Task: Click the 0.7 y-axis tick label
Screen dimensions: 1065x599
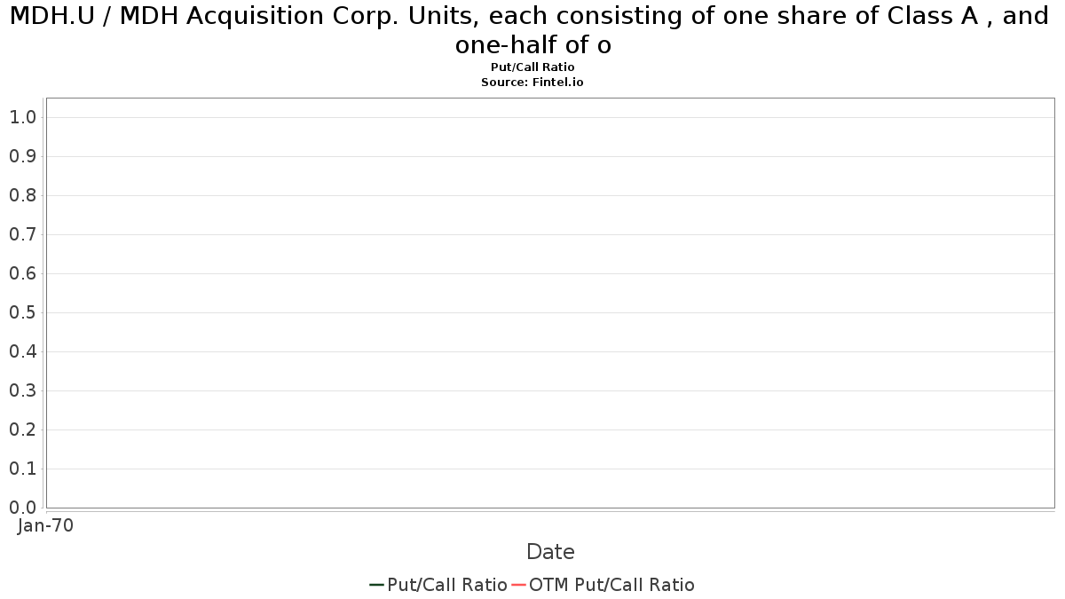Action: pyautogui.click(x=23, y=234)
